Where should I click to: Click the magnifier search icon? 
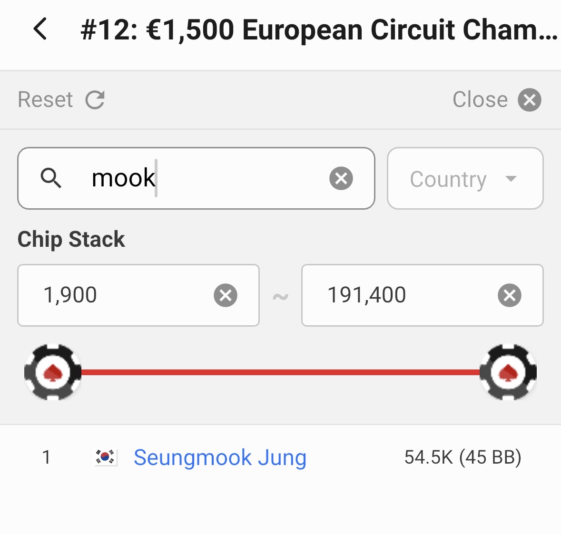(x=51, y=178)
